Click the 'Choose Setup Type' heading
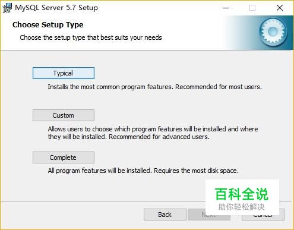The height and width of the screenshot is (230, 294). 48,25
